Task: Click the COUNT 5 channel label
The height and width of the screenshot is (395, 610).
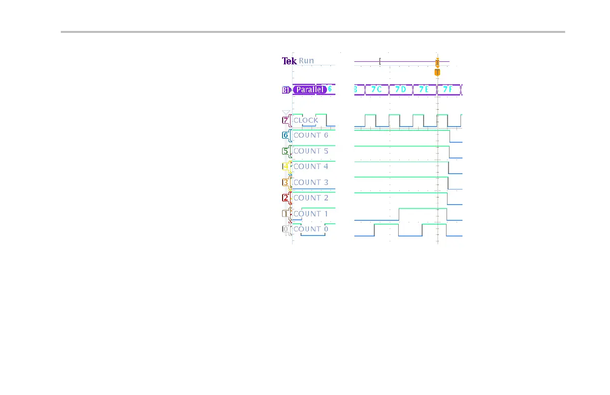Action: click(311, 151)
